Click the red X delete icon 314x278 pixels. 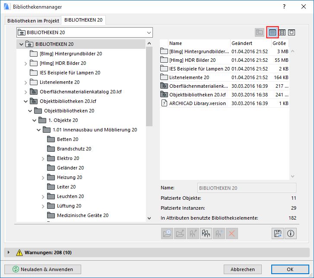click(x=232, y=233)
